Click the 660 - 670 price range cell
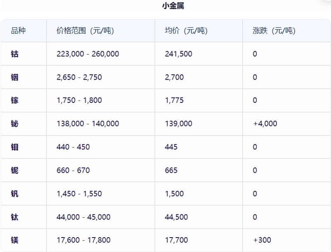331x252 pixels. (x=73, y=170)
